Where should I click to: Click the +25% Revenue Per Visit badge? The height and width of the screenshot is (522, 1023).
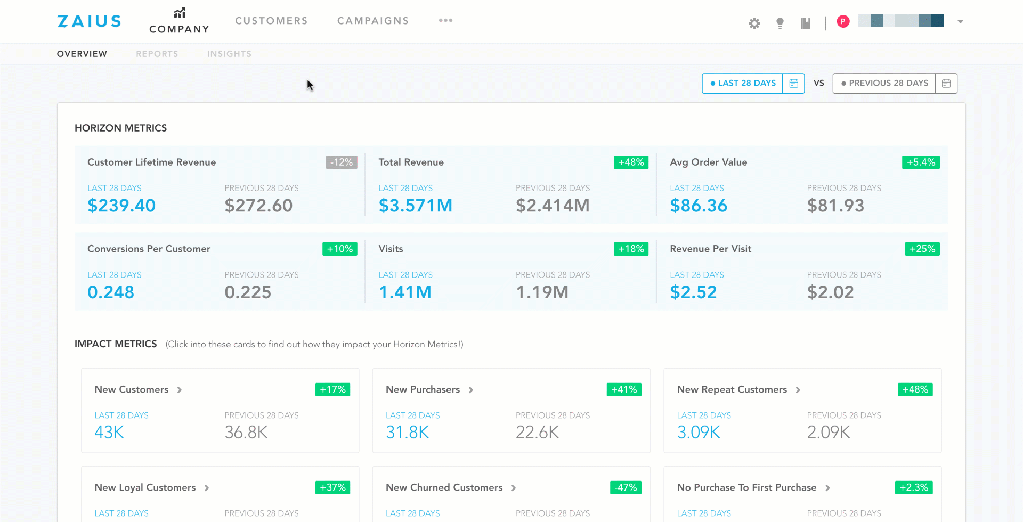(922, 249)
